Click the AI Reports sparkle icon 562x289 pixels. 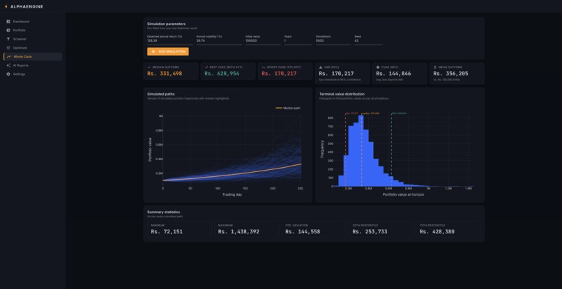(x=8, y=65)
